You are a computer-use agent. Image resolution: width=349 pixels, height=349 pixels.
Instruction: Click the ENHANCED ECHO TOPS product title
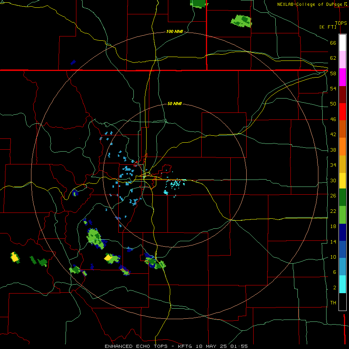coord(136,346)
